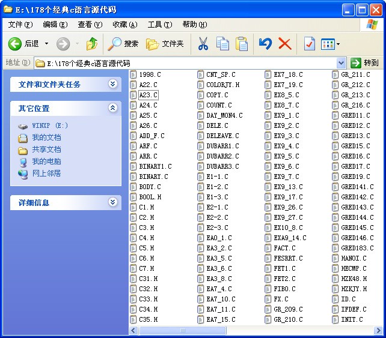Select file icon of BOOL.H
The image size is (386, 338).
[133, 197]
